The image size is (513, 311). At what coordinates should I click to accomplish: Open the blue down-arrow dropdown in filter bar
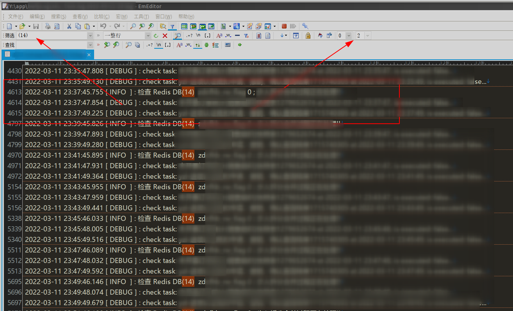point(283,36)
